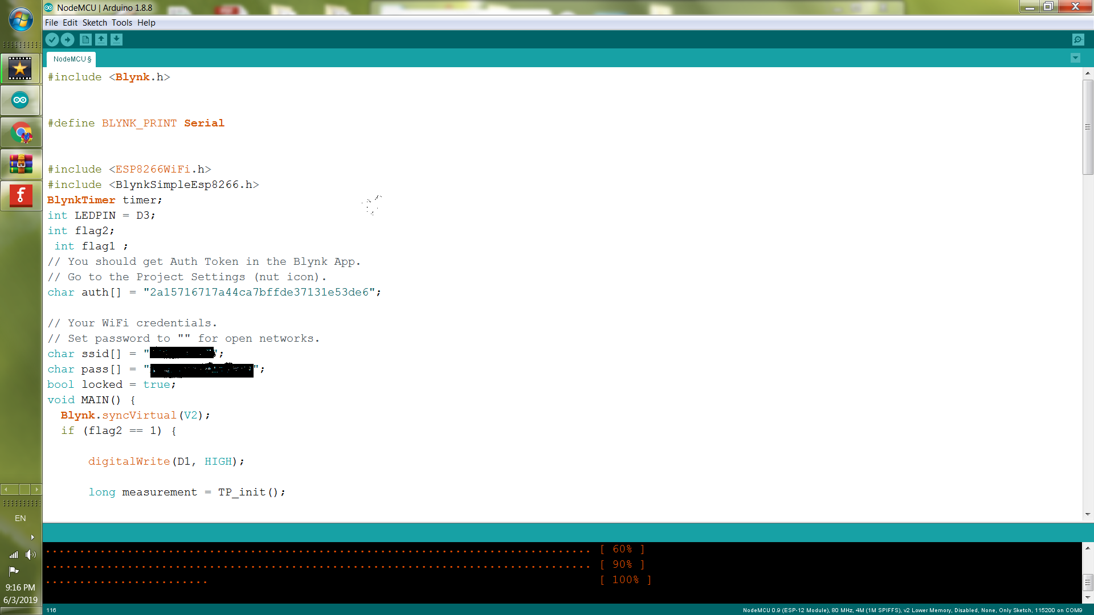
Task: Click the network signal icon in system tray
Action: [13, 555]
